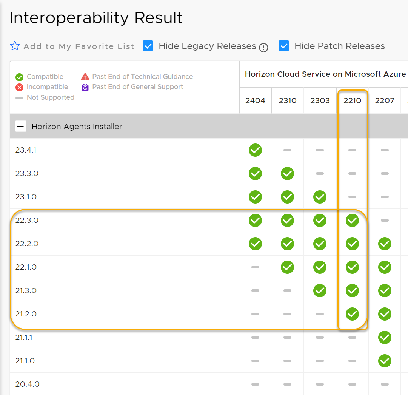Click compatible check for 21.1.1 under 2207
Viewport: 408px width, 395px height.
coord(385,338)
